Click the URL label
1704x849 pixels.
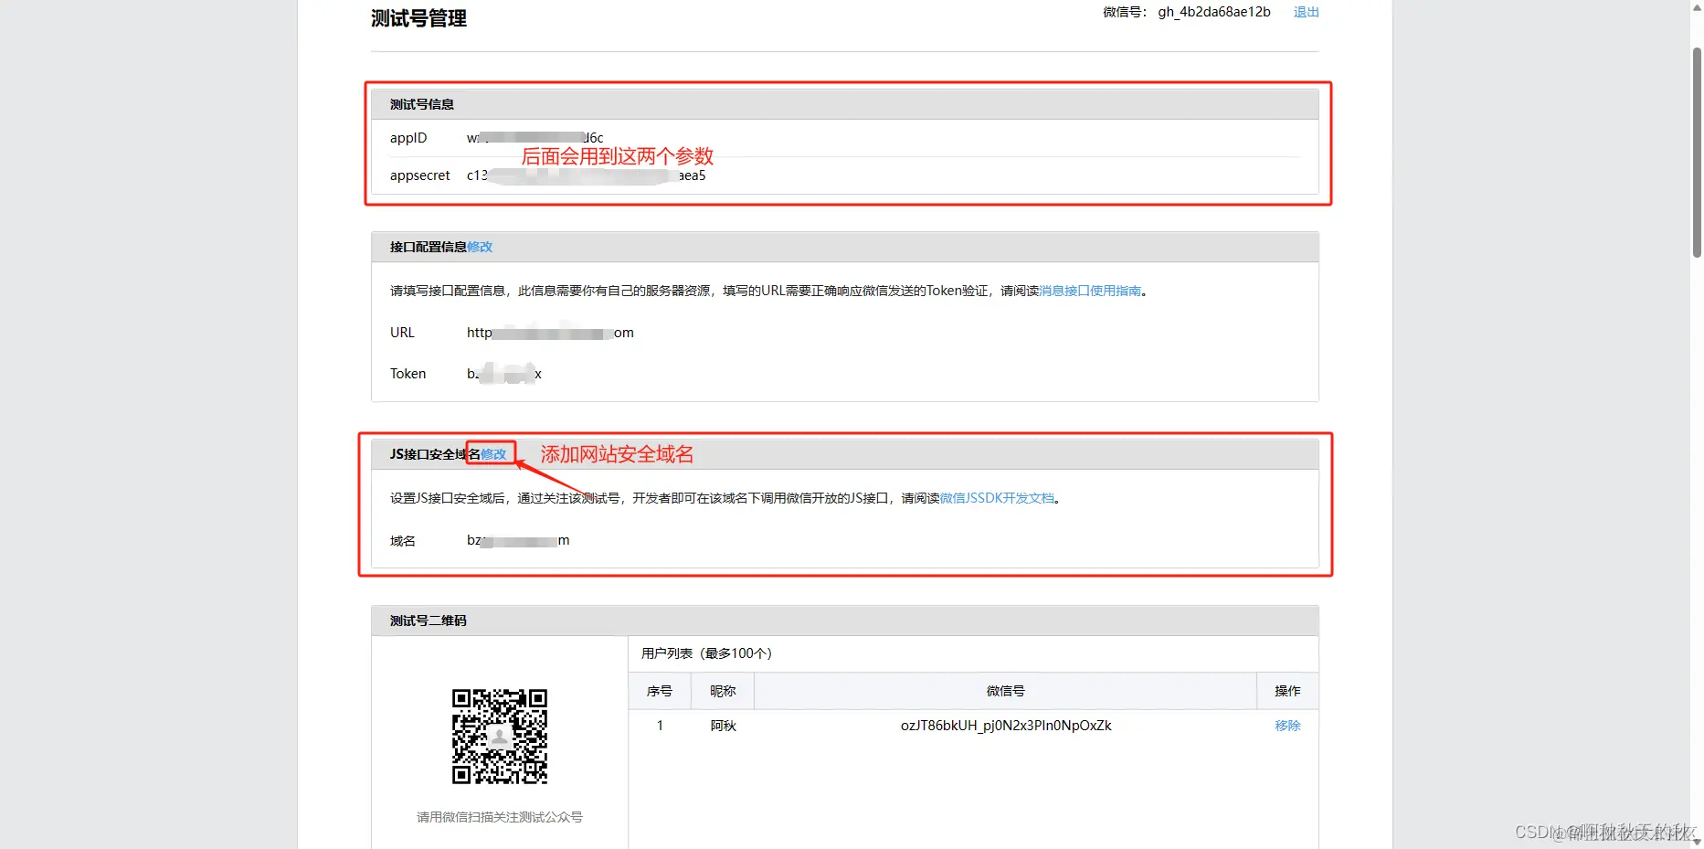(402, 333)
